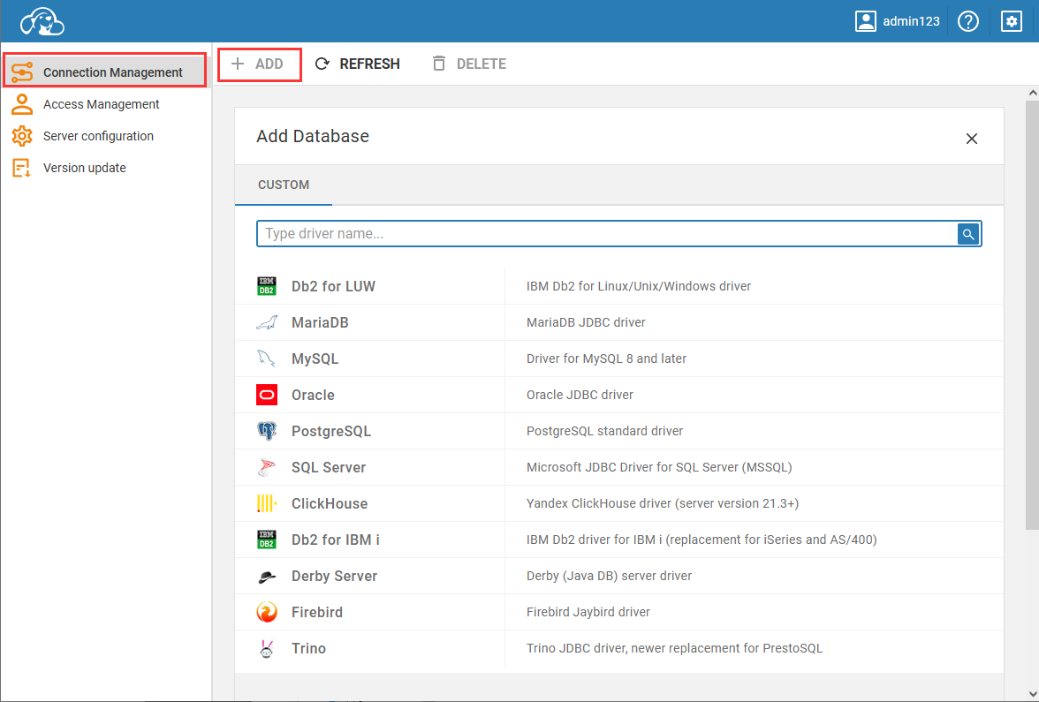Pick the MariaDB driver from the list

[318, 322]
